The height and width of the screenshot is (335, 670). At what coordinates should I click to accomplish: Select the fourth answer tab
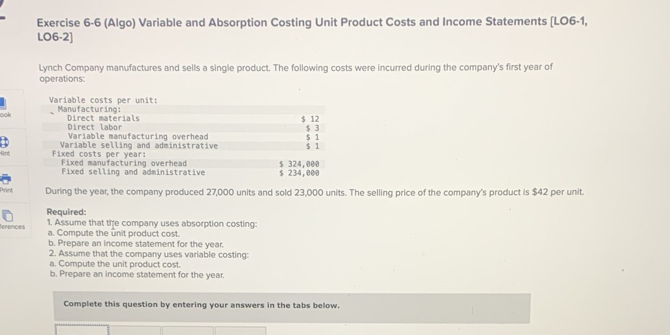241,330
